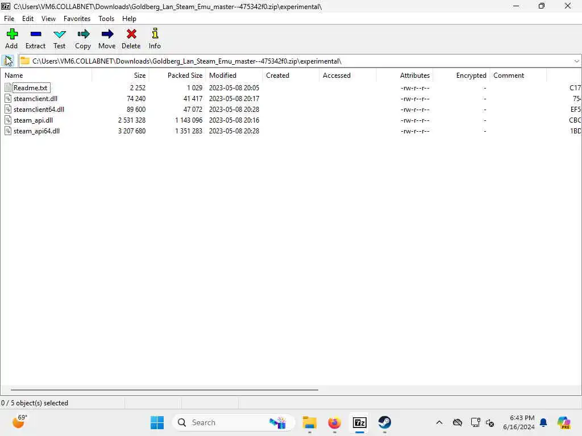Click the green Add plus icon
This screenshot has width=582, height=436.
12,34
